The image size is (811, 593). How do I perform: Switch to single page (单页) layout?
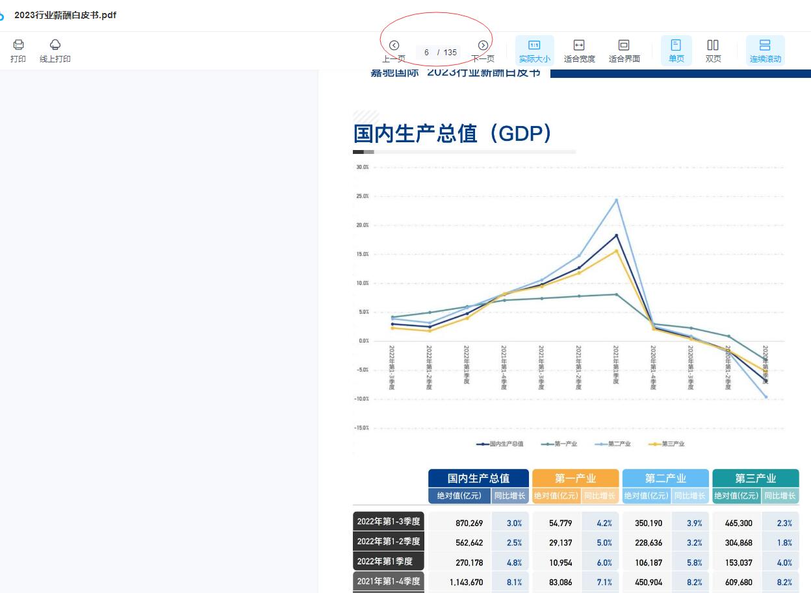point(676,45)
